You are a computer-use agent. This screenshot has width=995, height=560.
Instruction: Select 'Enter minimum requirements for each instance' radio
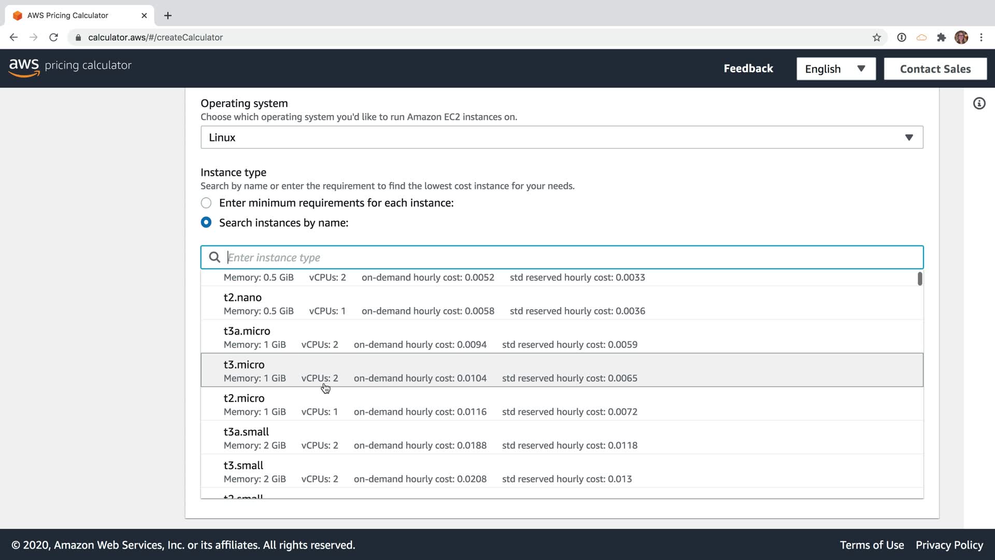pyautogui.click(x=206, y=203)
